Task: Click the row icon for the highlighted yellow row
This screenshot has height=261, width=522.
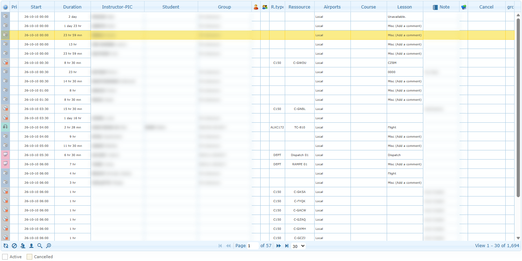Action: [x=5, y=35]
